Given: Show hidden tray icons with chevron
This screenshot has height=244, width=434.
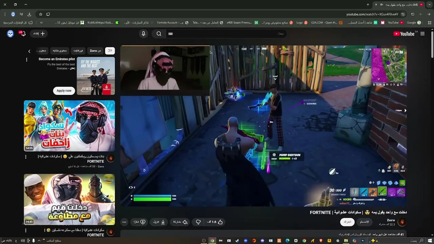Looking at the screenshot, I should [39, 241].
